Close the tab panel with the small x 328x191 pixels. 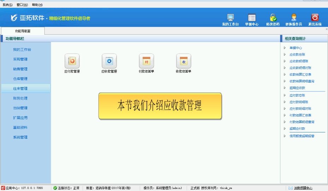tap(326, 29)
